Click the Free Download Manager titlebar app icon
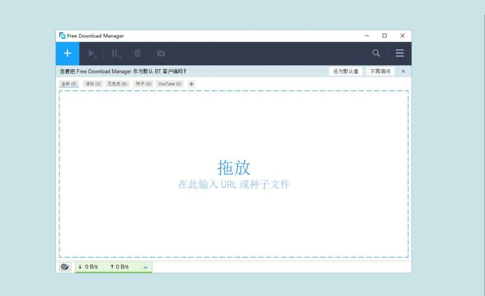Screen dimensions: 485x296 (63, 36)
